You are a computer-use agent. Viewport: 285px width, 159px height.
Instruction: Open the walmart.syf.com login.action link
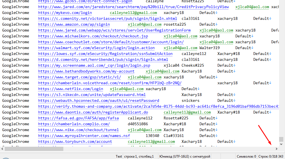coord(96,48)
